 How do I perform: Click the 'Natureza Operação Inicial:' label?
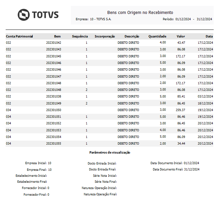tap(99, 188)
